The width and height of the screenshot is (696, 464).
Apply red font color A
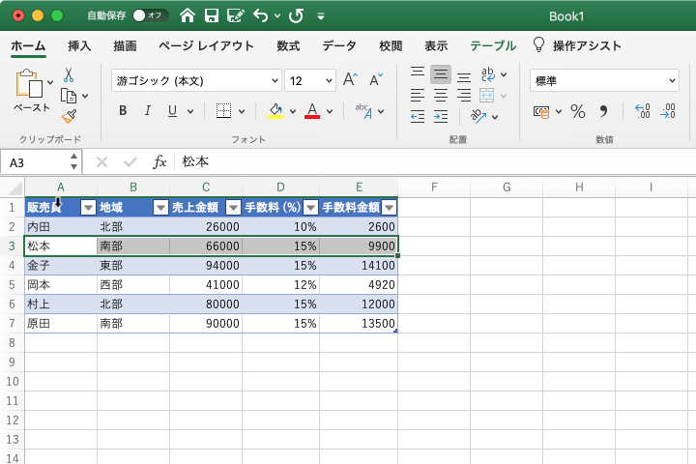312,110
